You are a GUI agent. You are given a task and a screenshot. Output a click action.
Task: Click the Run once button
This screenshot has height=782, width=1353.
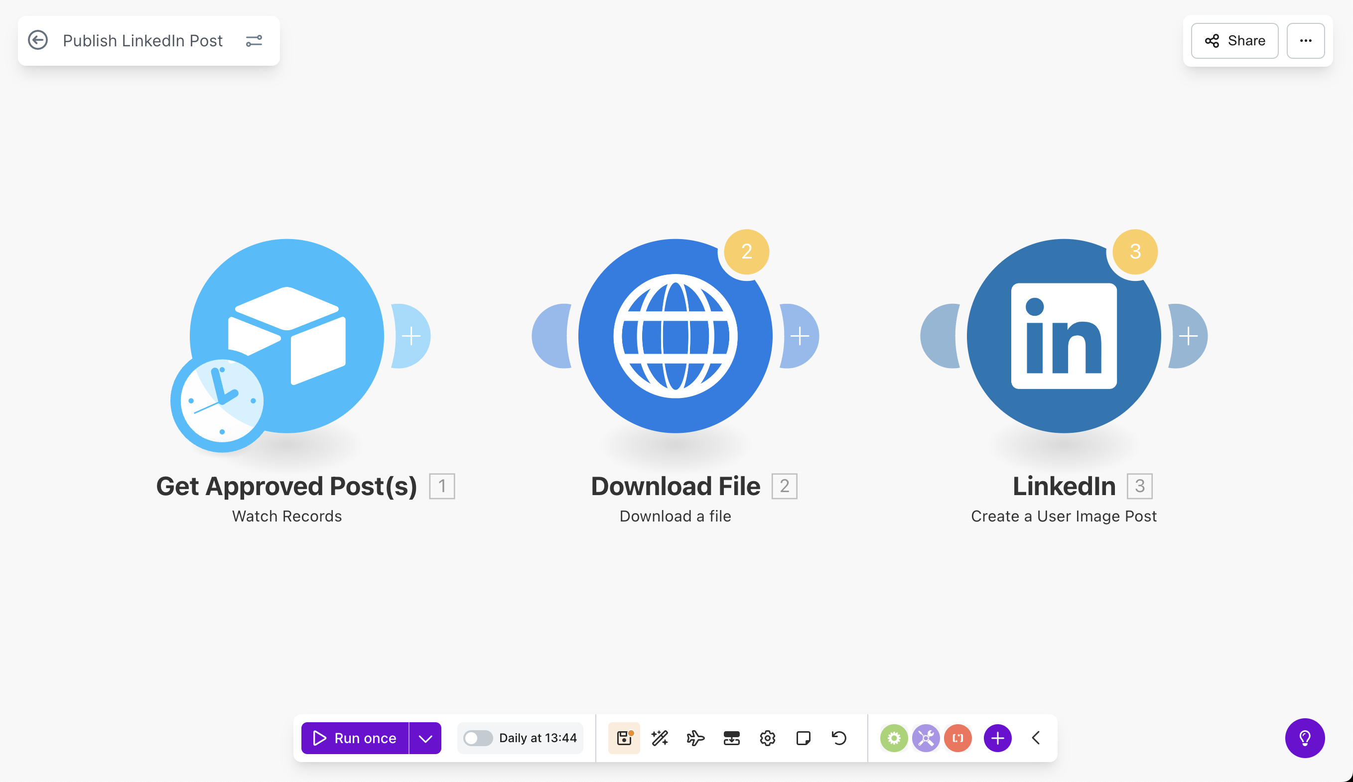355,738
